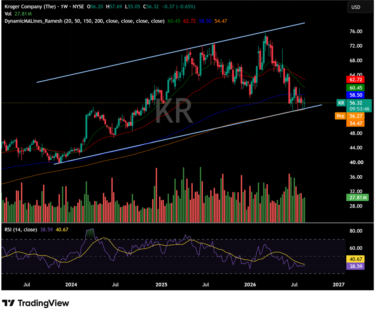Select the upper channel trend line
376x312 pixels.
coord(171,53)
